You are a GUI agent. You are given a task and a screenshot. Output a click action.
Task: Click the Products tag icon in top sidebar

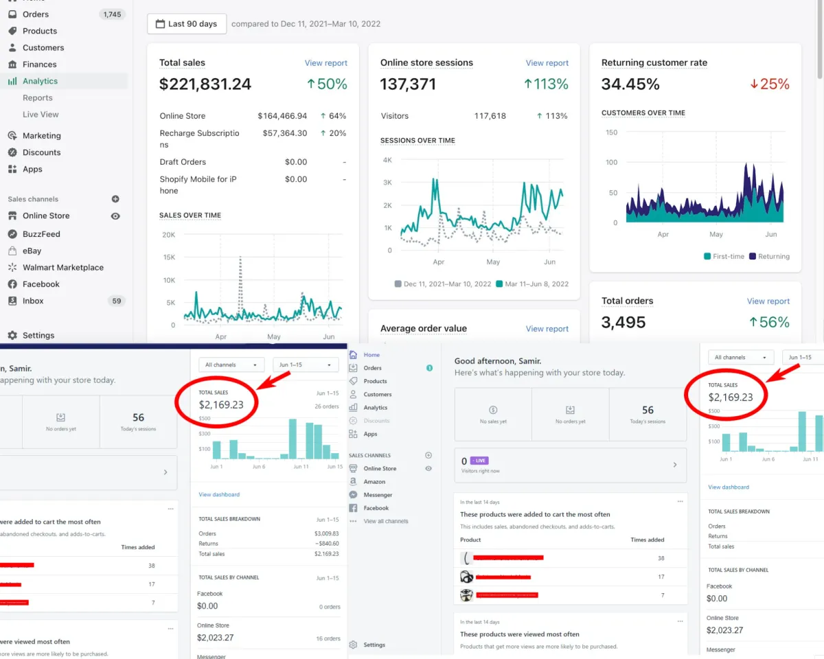[12, 31]
